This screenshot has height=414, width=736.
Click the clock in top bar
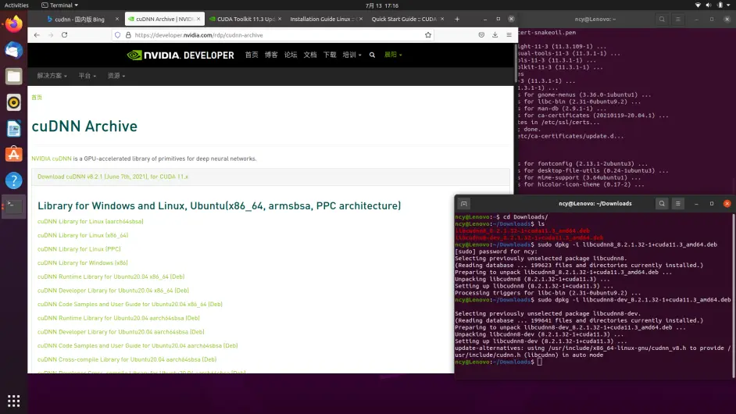pyautogui.click(x=381, y=5)
